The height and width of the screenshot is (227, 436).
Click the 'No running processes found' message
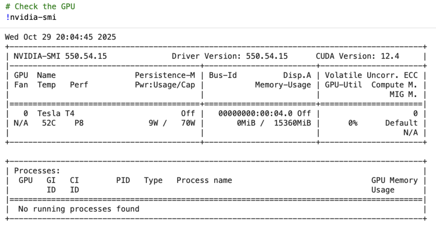coord(78,209)
